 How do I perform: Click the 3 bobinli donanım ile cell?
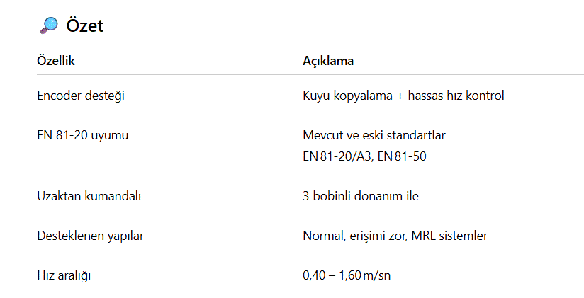pos(360,196)
